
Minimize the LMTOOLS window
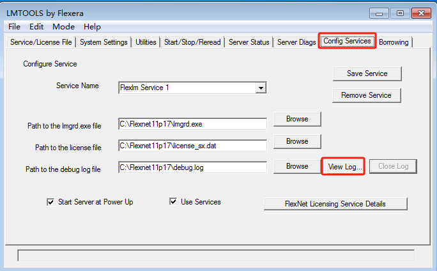[x=381, y=13]
